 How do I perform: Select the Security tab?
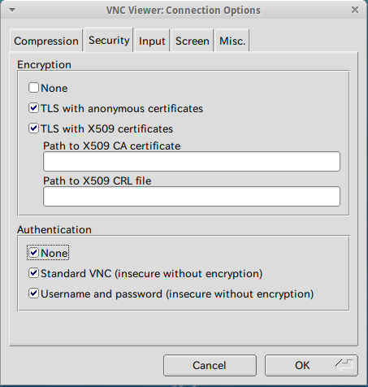[109, 40]
